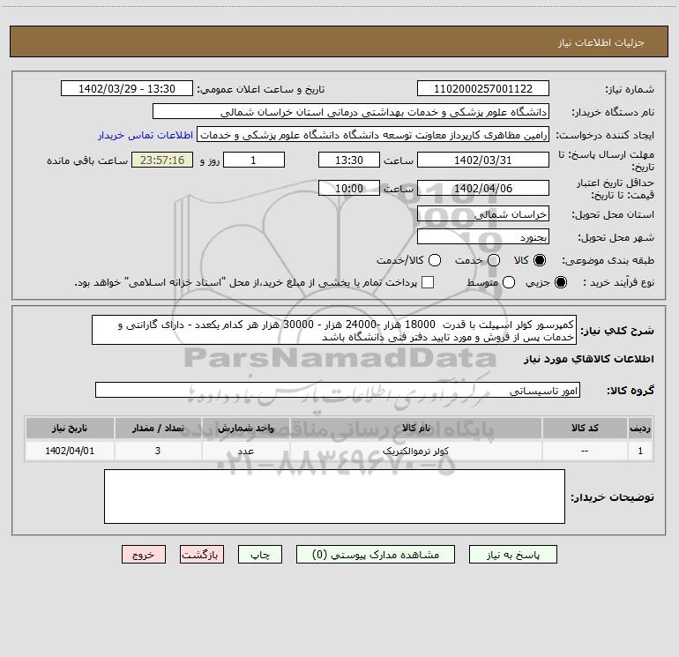Click the شماره نیاز field 1102000257001122
This screenshot has width=679, height=657.
click(483, 89)
